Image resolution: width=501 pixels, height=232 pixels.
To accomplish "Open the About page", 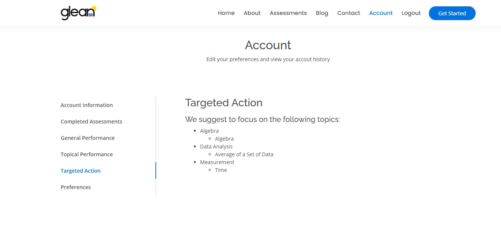I will (252, 13).
